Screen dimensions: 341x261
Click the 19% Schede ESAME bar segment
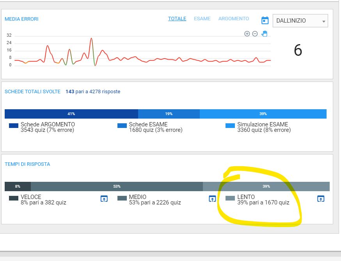tap(169, 114)
